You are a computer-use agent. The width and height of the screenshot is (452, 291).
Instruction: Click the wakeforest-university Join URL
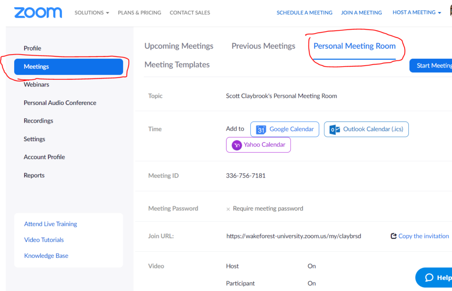tap(294, 236)
